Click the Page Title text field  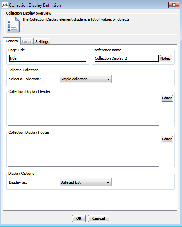click(x=48, y=58)
